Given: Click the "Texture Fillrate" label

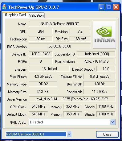Looking at the screenshot, I should tap(71, 77).
